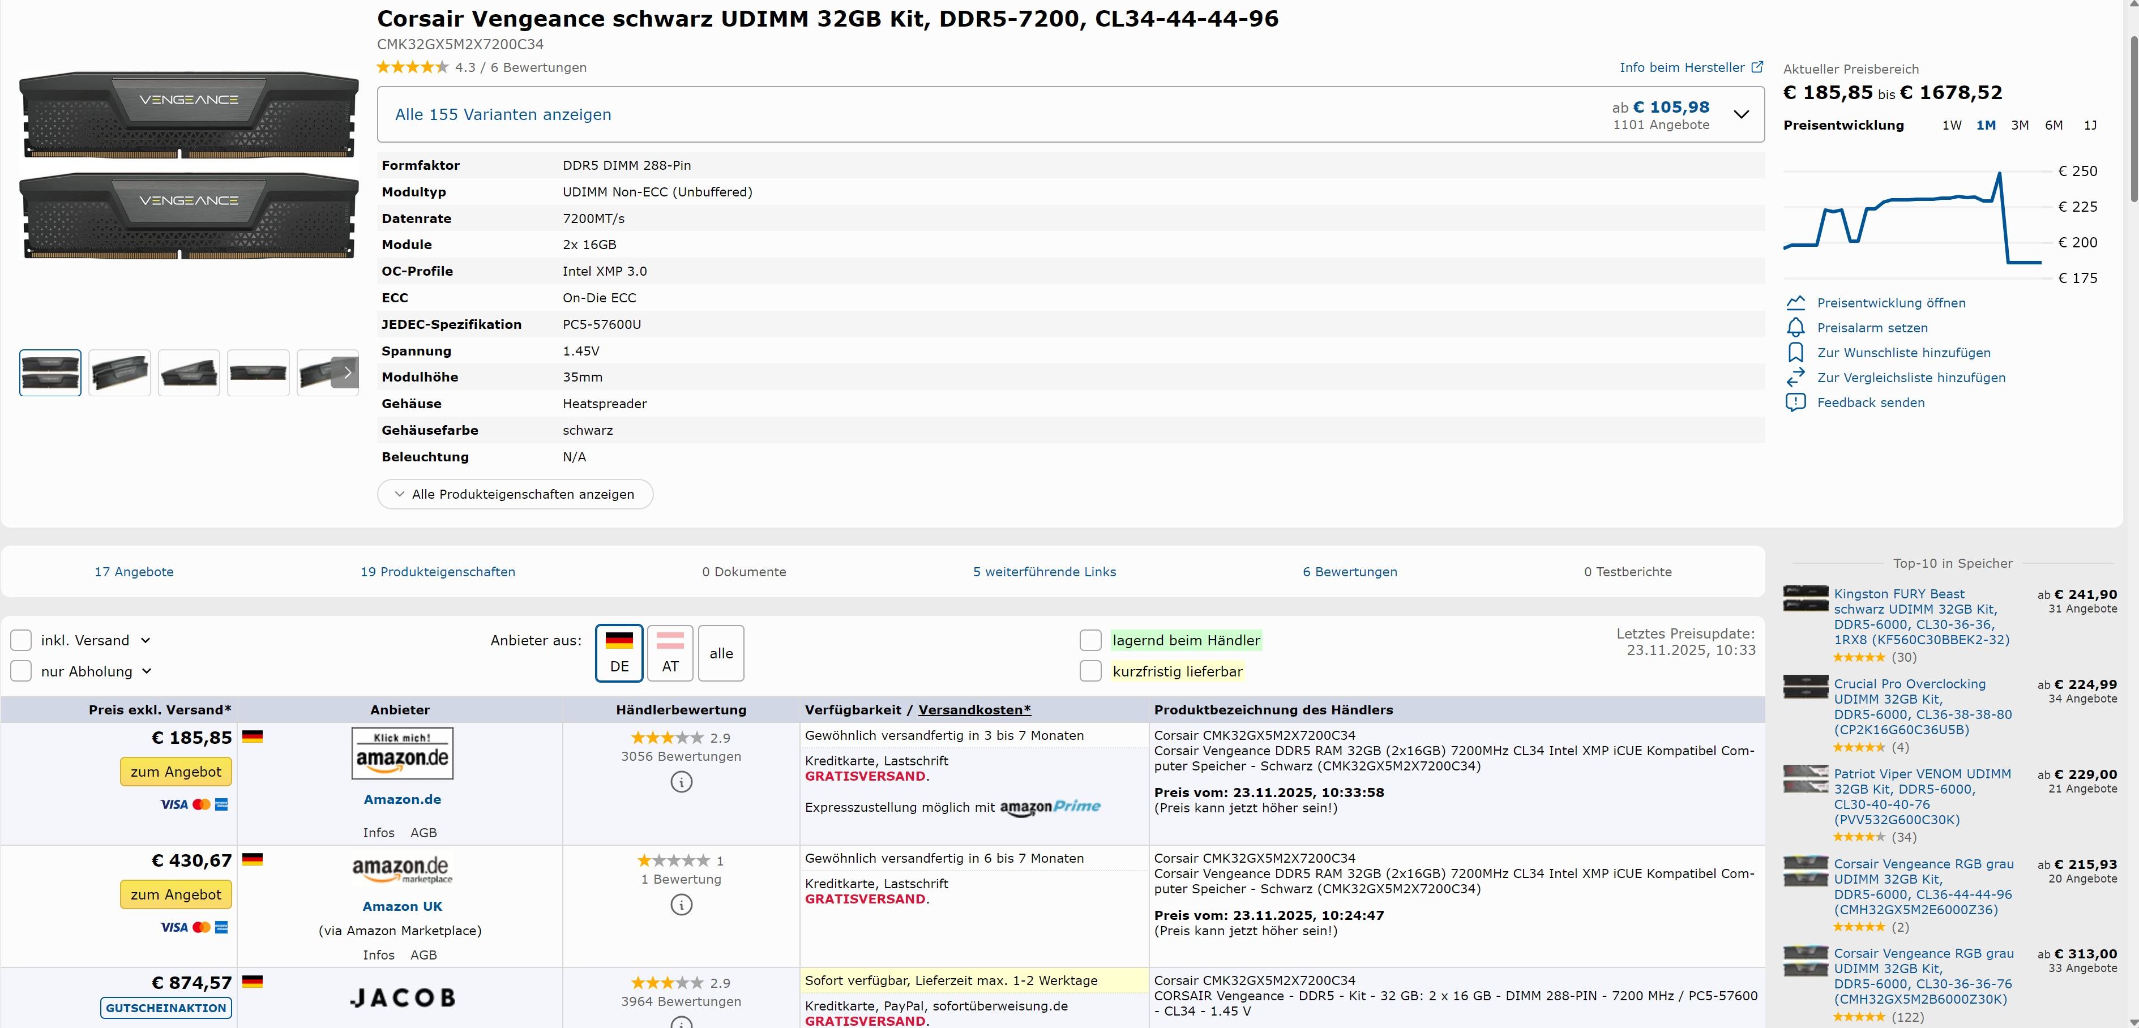Tick the kurzfristig lieferbar checkbox

tap(1090, 671)
